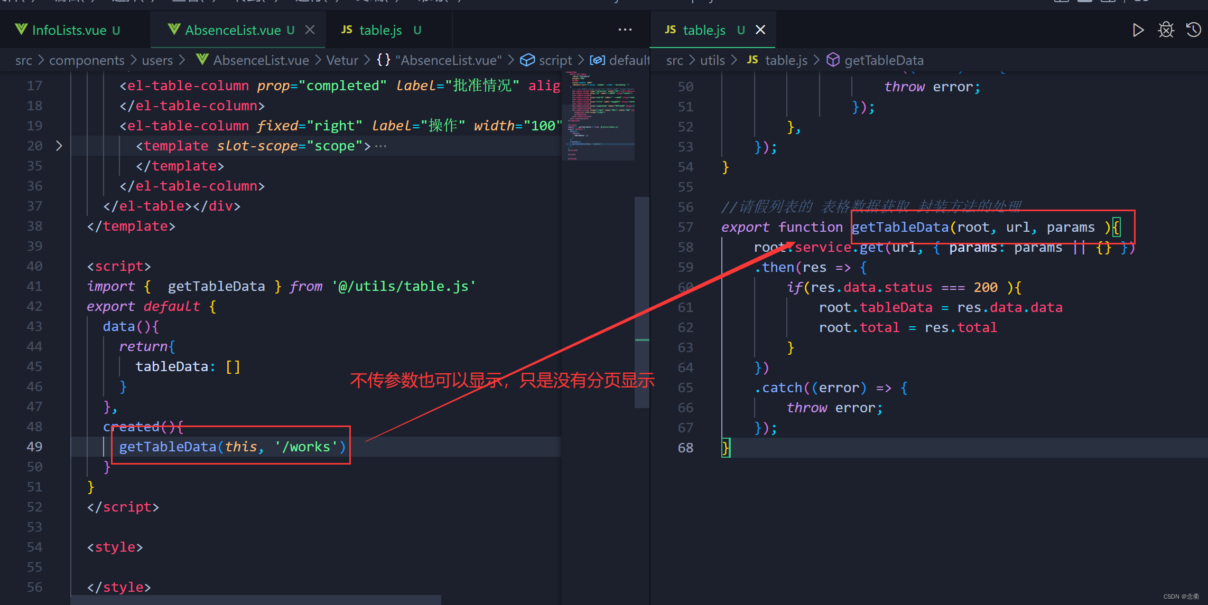This screenshot has width=1208, height=605.
Task: Click the JS icon on the left table.js tab
Action: tap(347, 30)
